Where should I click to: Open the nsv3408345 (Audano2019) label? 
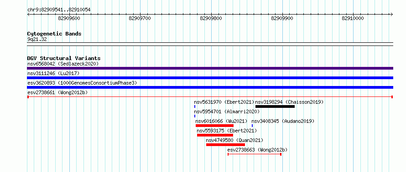[x=283, y=121]
